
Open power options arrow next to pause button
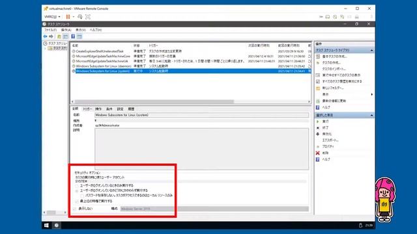pos(74,17)
